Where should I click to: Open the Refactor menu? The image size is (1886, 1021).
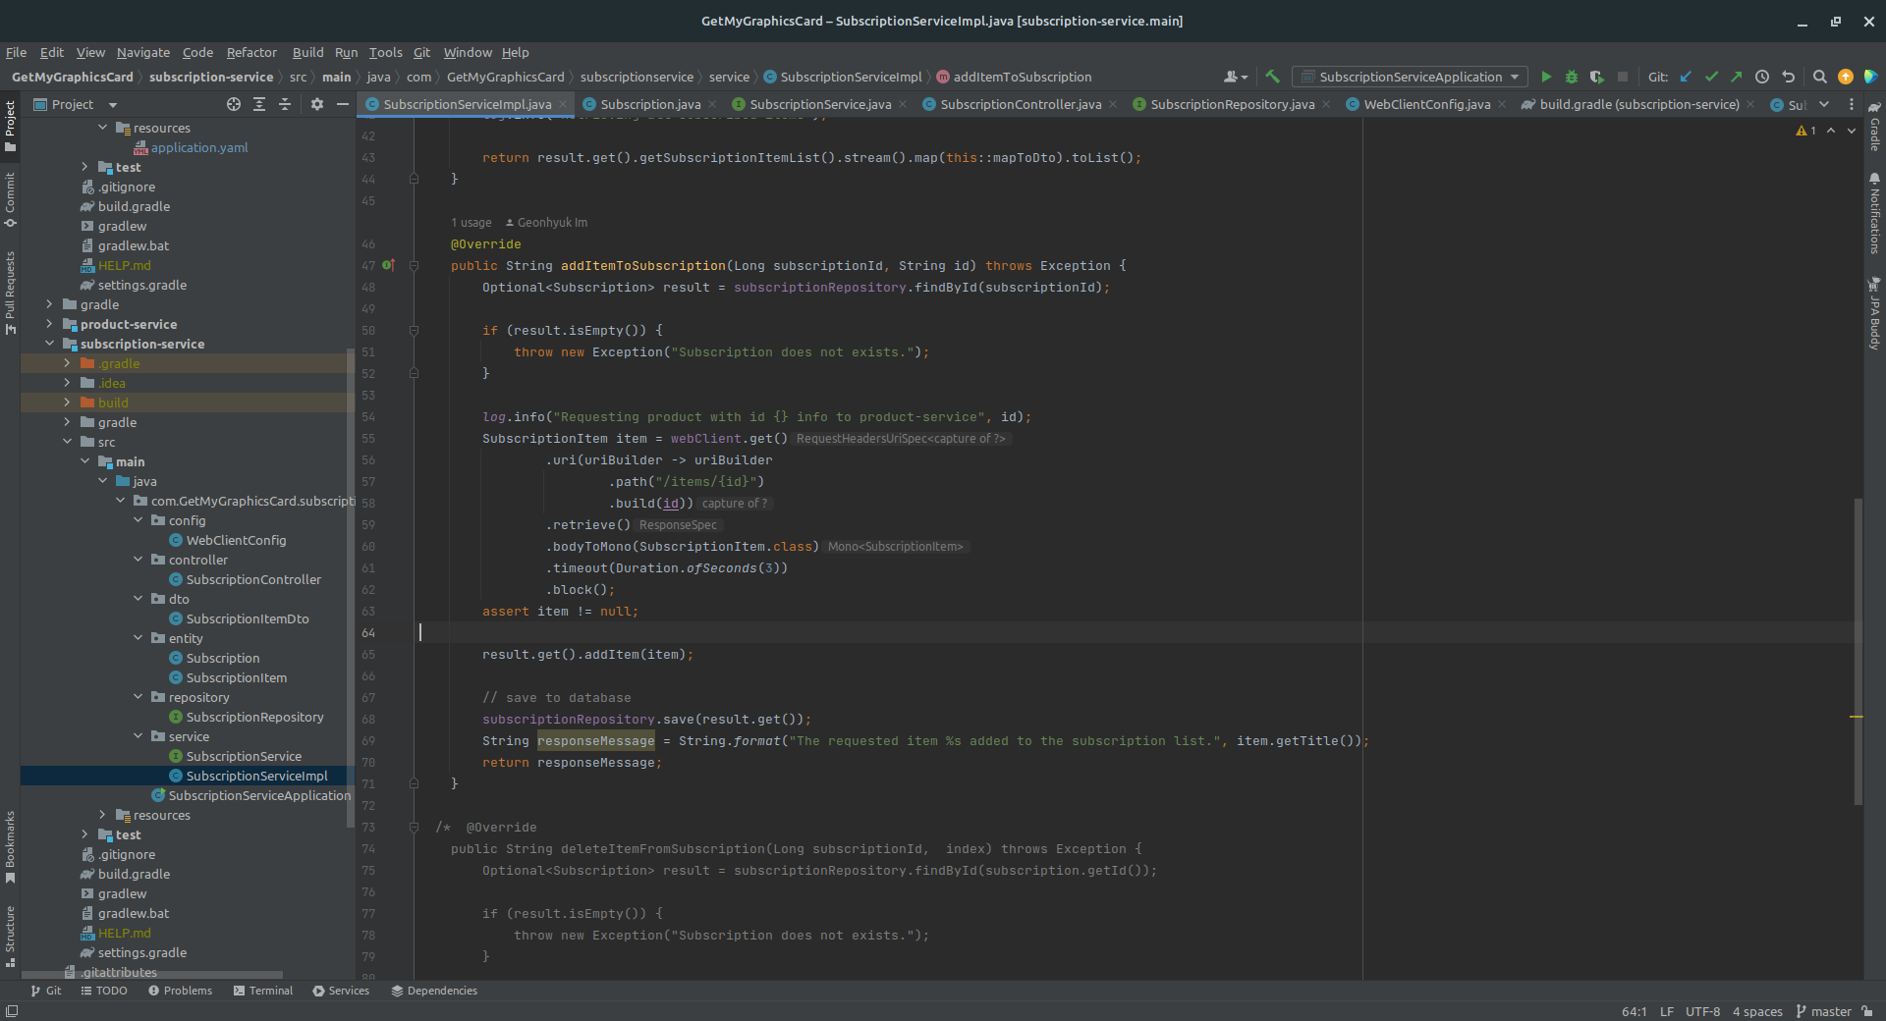pyautogui.click(x=251, y=52)
